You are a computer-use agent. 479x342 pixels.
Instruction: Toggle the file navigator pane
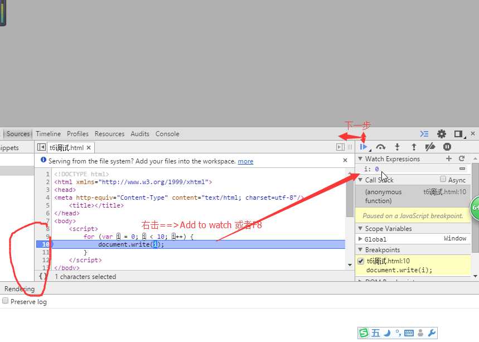42,147
